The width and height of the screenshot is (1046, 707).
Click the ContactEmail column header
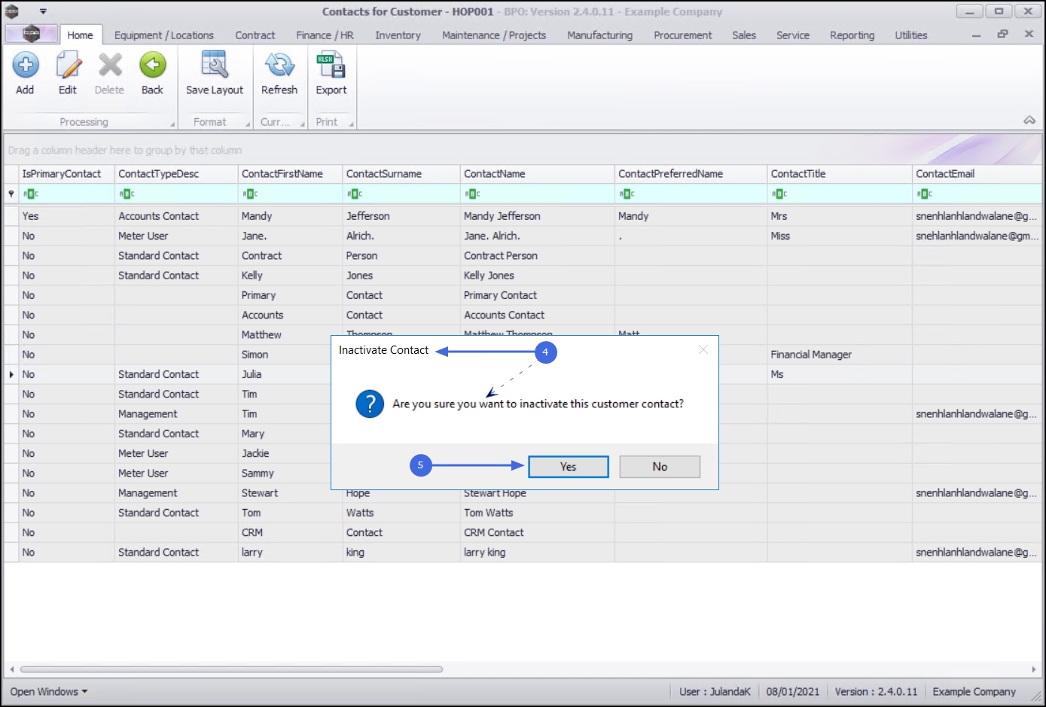tap(977, 174)
